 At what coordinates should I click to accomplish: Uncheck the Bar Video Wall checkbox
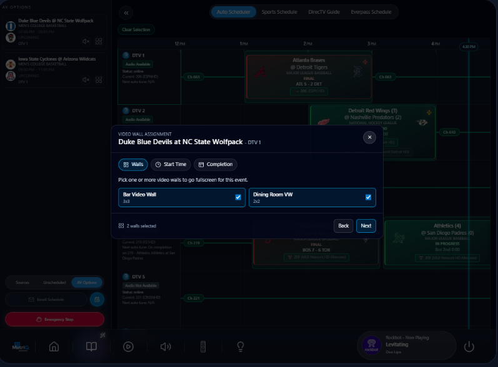[238, 197]
